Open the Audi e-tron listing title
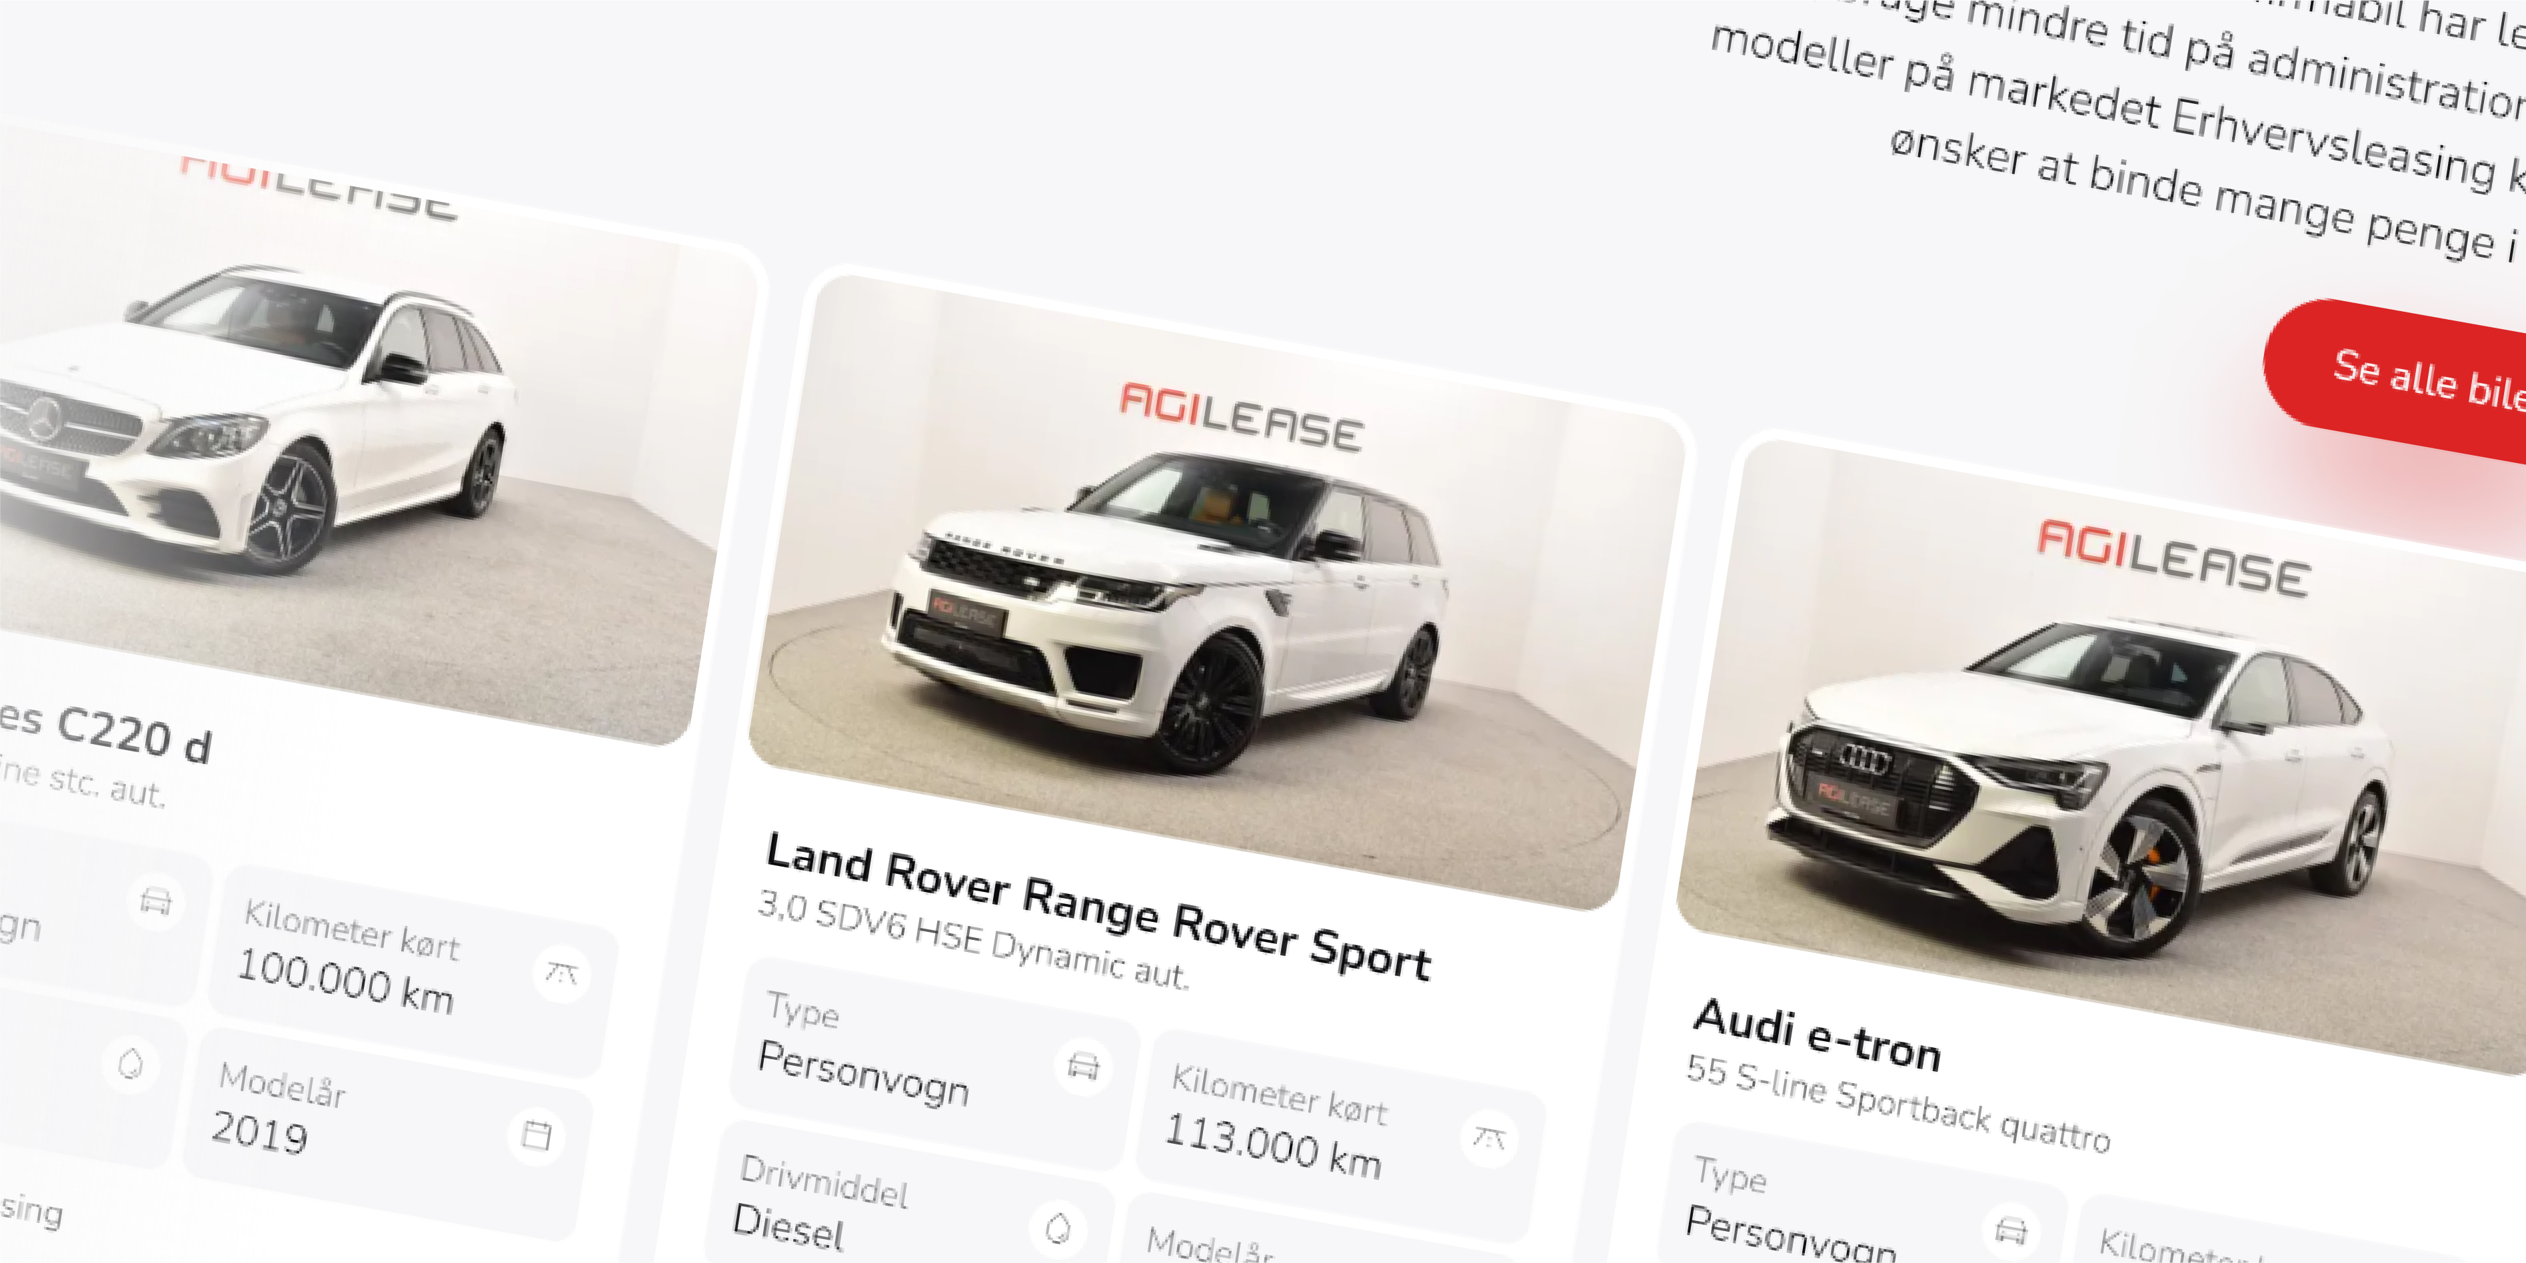This screenshot has width=2526, height=1263. click(1817, 1035)
